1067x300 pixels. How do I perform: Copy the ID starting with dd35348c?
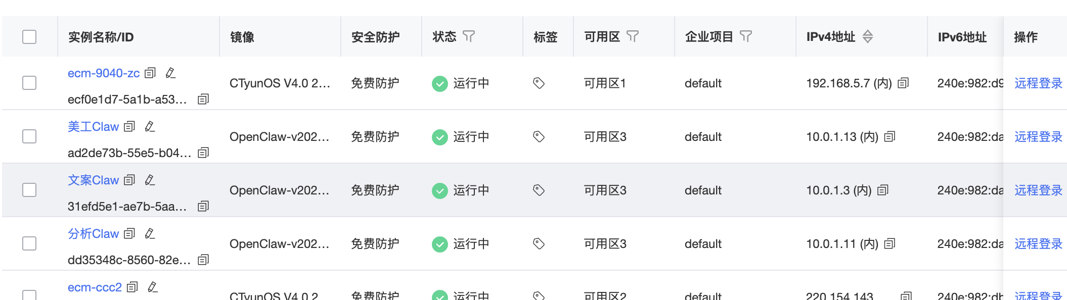[203, 260]
